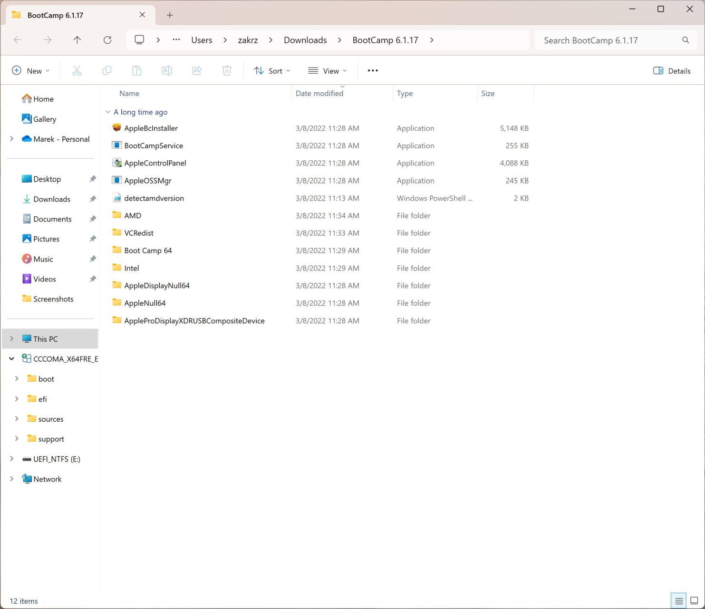Sort by Date modified column header
Image resolution: width=705 pixels, height=609 pixels.
point(319,93)
